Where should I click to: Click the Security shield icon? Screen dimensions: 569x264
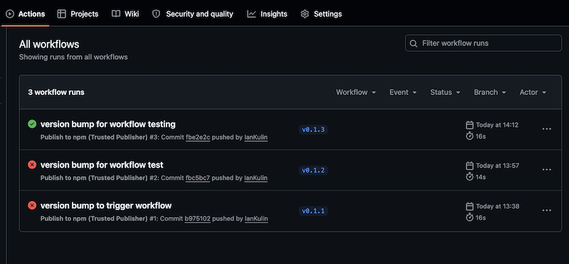click(x=156, y=14)
